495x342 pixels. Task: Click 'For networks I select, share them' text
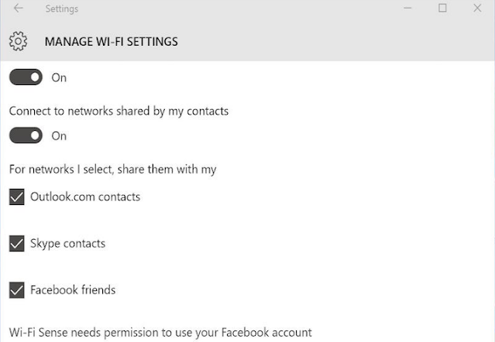[112, 169]
